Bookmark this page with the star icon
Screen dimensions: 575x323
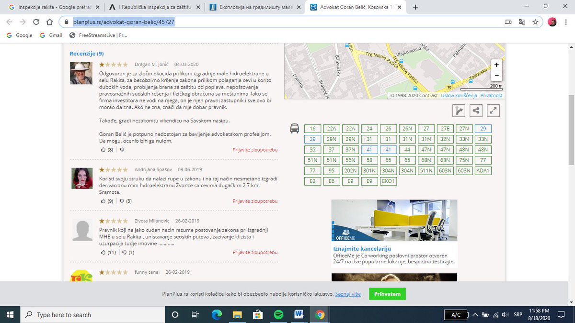click(x=535, y=22)
